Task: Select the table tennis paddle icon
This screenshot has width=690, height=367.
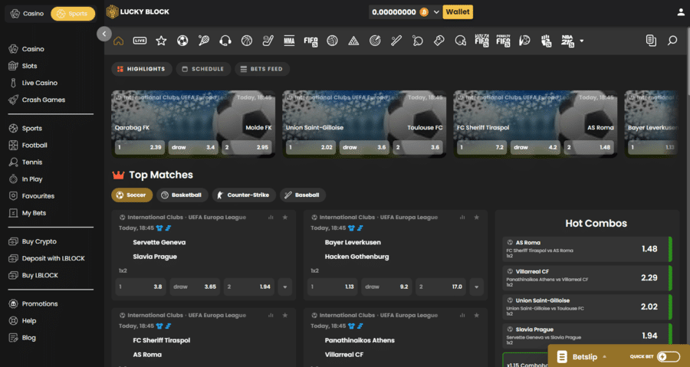Action: coord(418,41)
